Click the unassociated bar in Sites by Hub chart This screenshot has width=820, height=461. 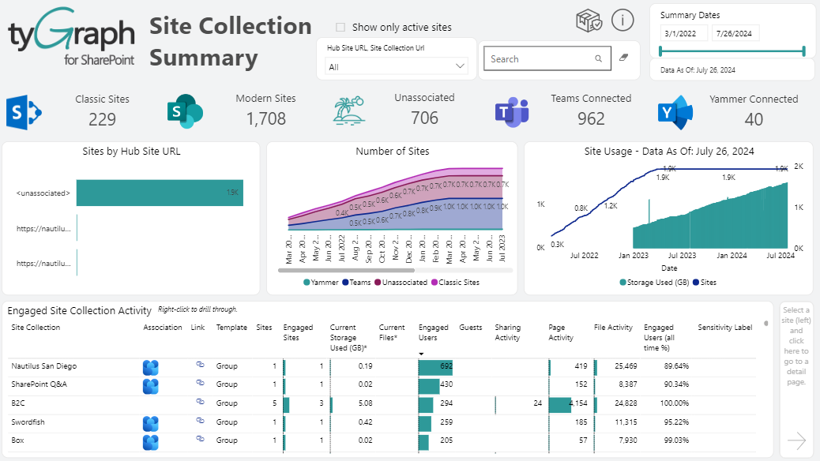pyautogui.click(x=158, y=192)
